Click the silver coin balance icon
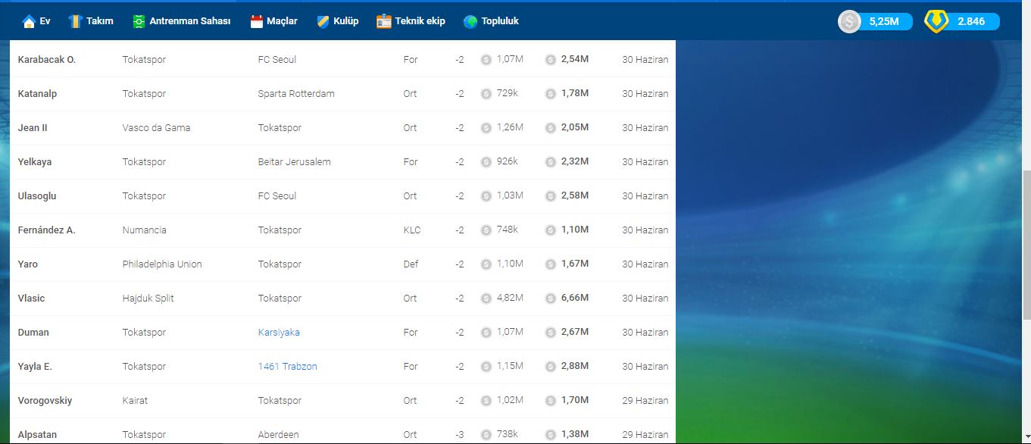This screenshot has width=1031, height=444. pos(849,21)
